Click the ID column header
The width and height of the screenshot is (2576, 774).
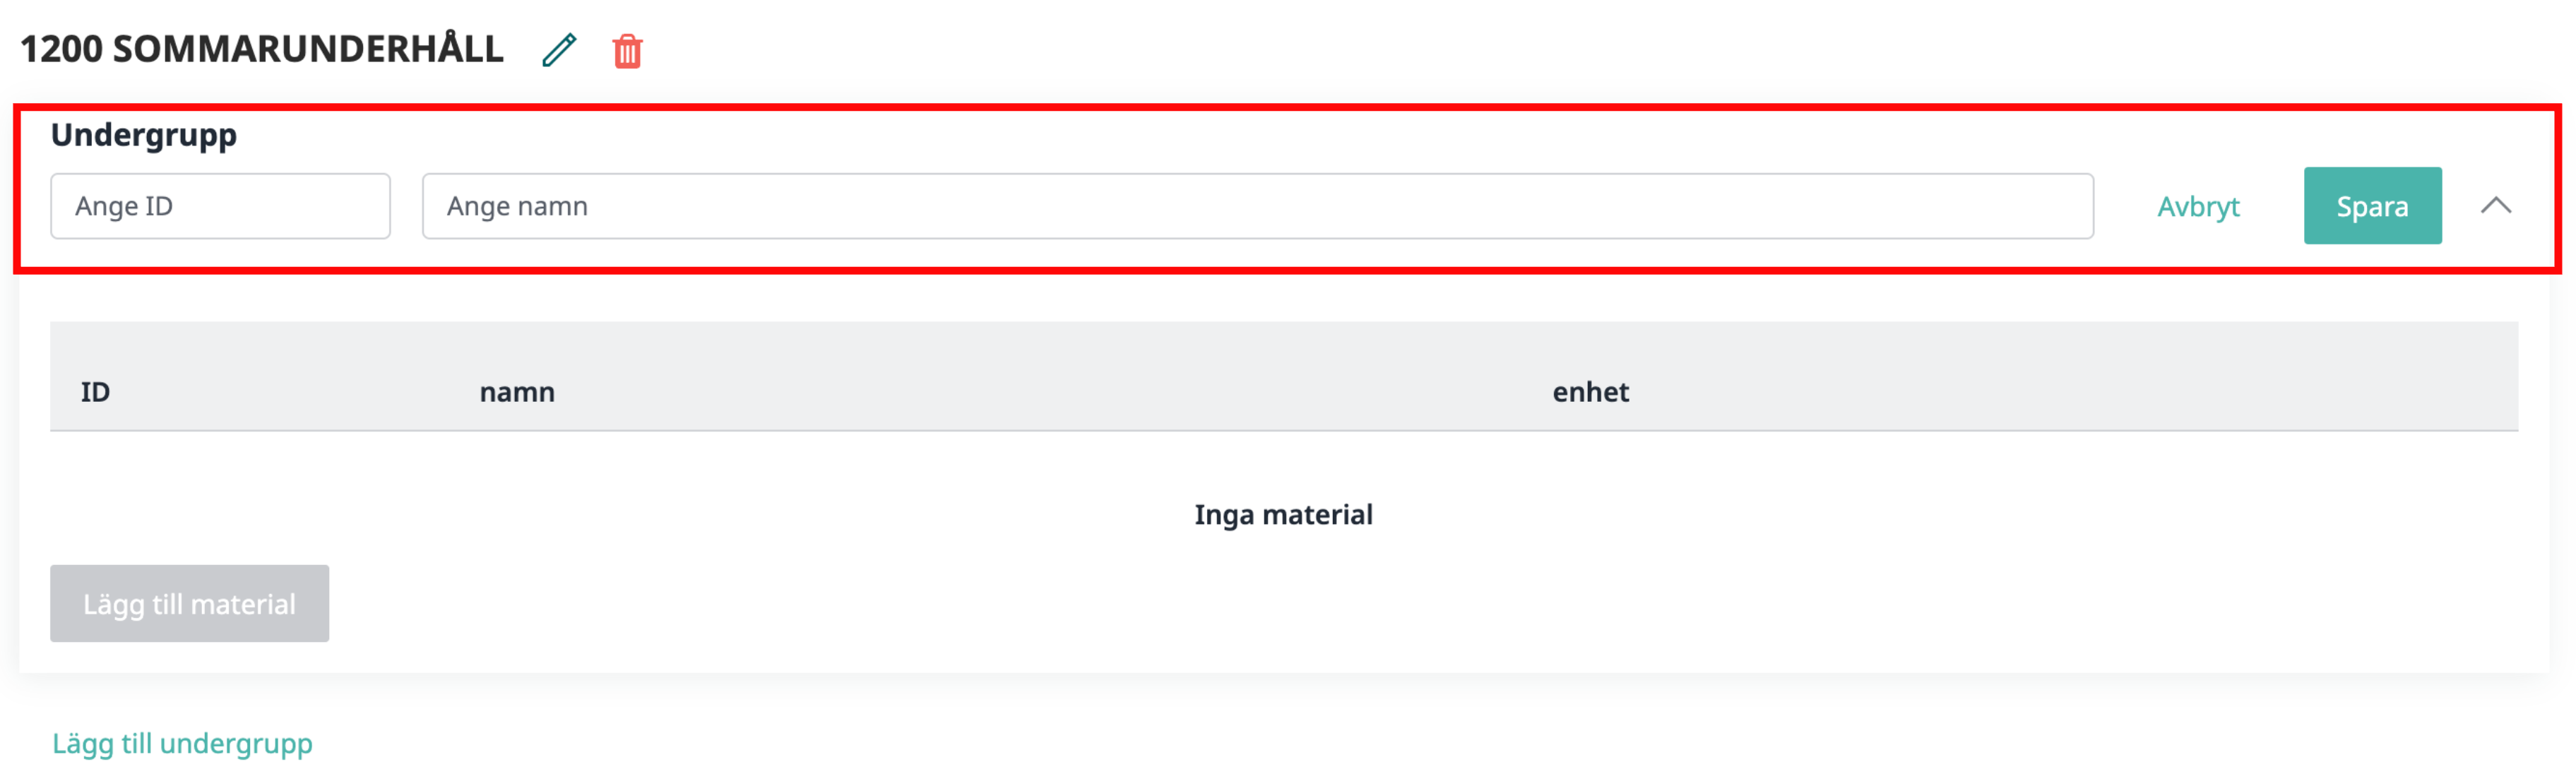pos(95,392)
